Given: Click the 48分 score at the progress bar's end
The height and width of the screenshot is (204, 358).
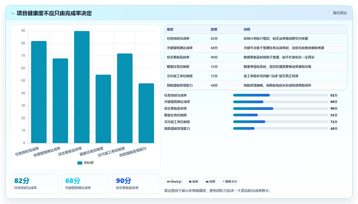Looking at the screenshot, I should [x=334, y=128].
